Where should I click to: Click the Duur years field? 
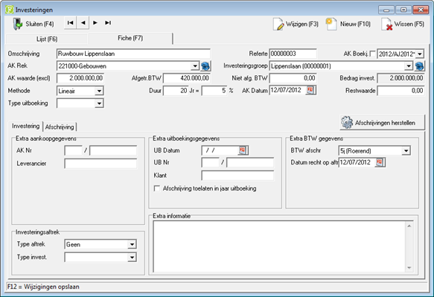pyautogui.click(x=176, y=91)
